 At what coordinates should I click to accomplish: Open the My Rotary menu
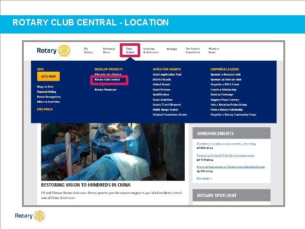click(88, 50)
